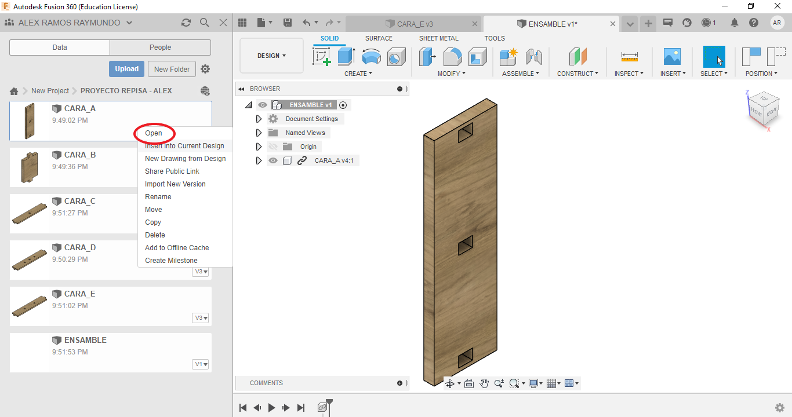792x417 pixels.
Task: Refresh the data panel
Action: [186, 23]
